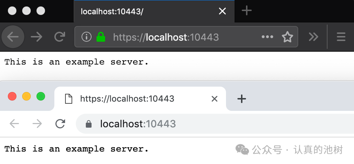The image size is (354, 164).
Task: Click the grey lock icon in Chrome's address bar
Action: [89, 124]
